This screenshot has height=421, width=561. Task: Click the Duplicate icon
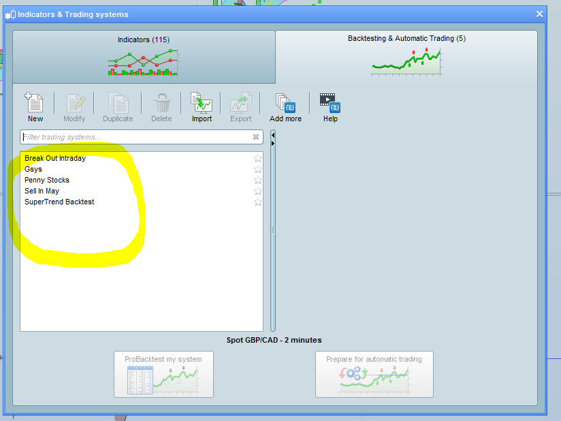118,103
